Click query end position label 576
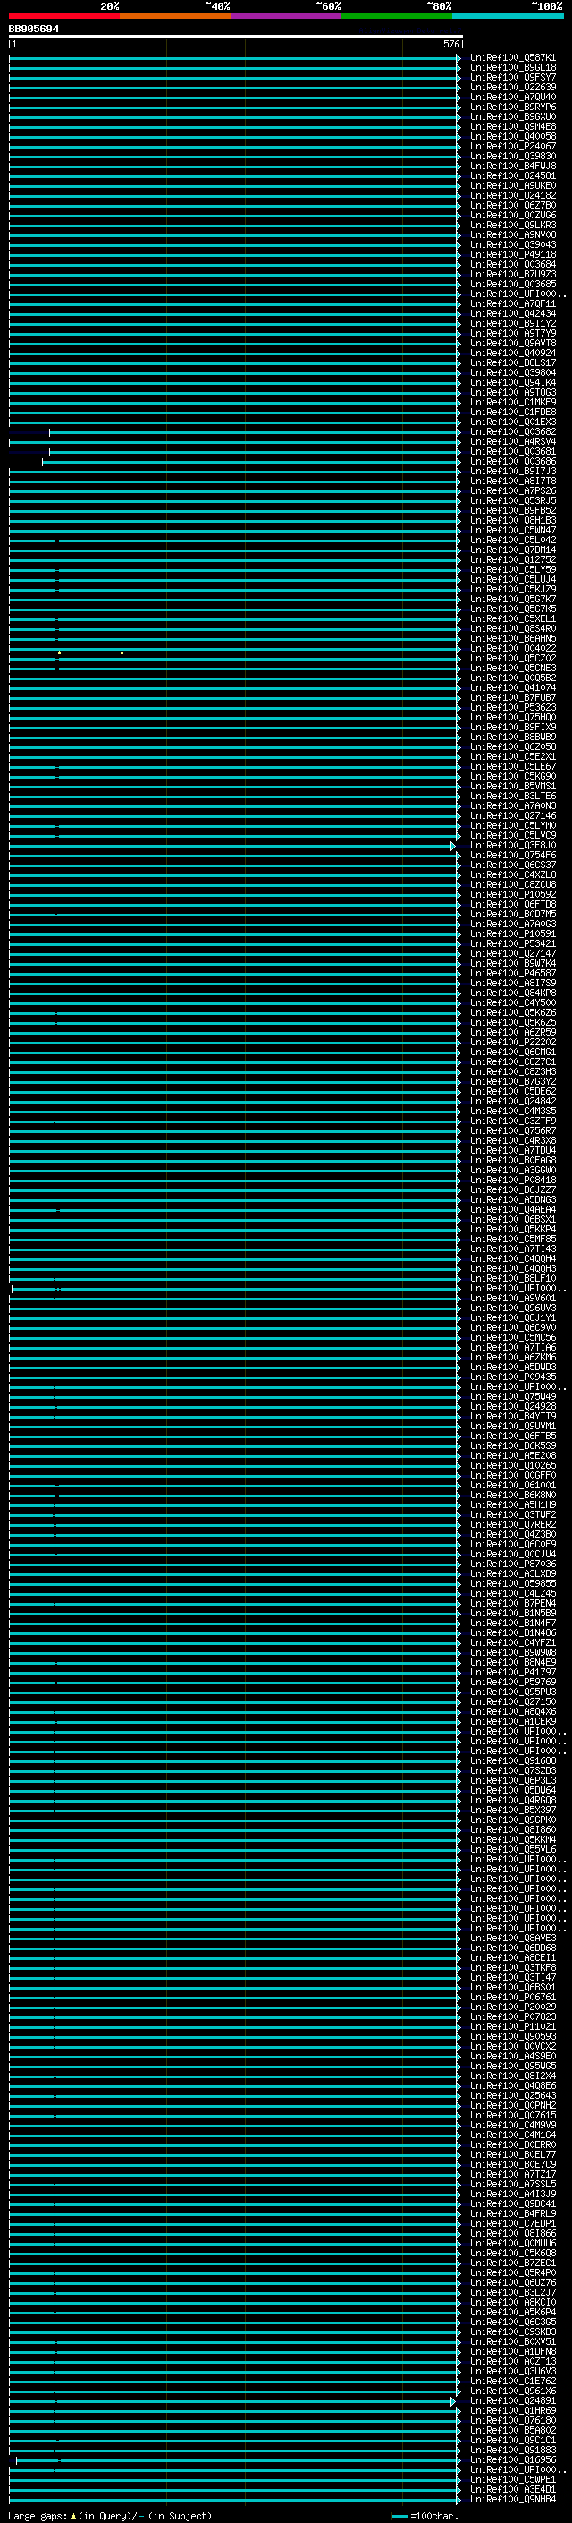The height and width of the screenshot is (2523, 572). [x=450, y=44]
